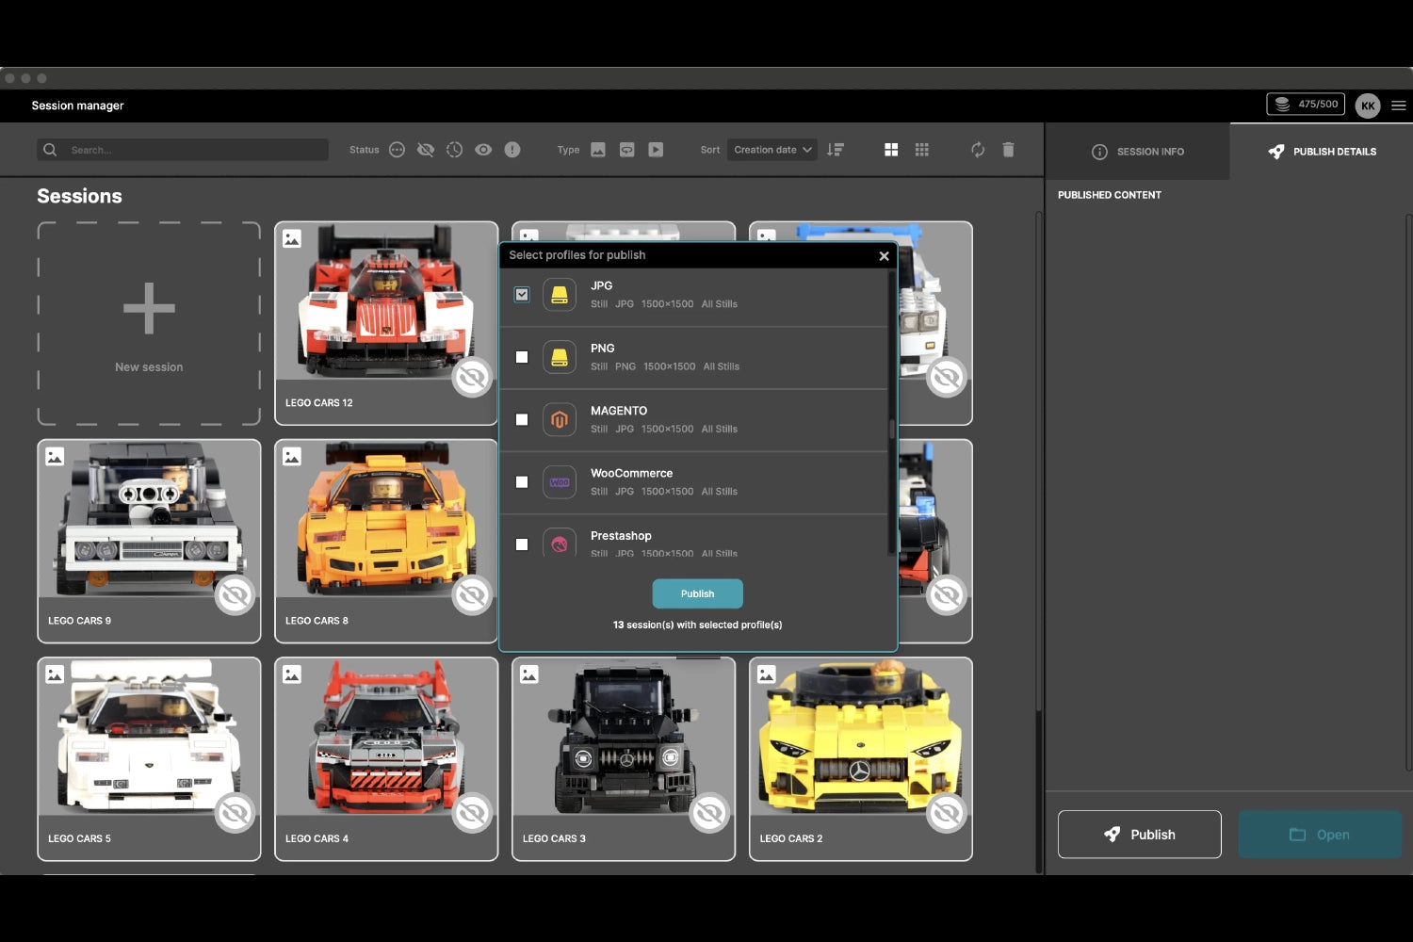Open the Creation date sort dropdown

tap(771, 150)
